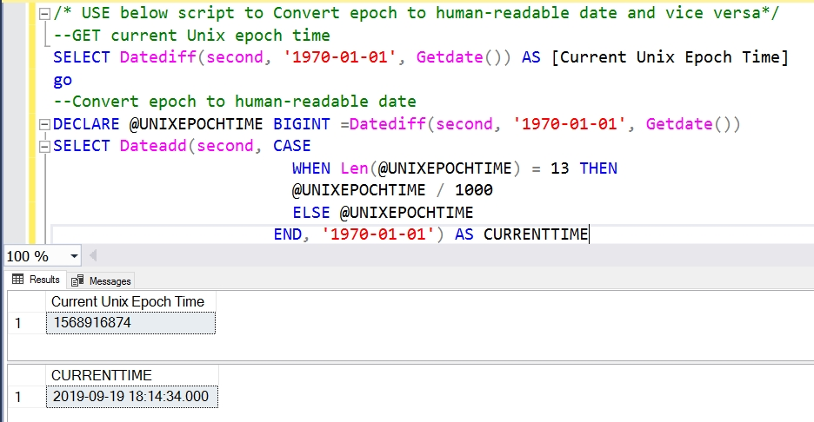Click the Results grid icon
Screen dimensions: 814x422
click(17, 280)
